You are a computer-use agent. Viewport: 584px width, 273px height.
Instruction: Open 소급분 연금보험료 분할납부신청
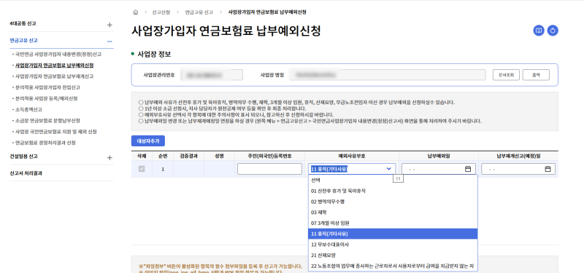47,121
